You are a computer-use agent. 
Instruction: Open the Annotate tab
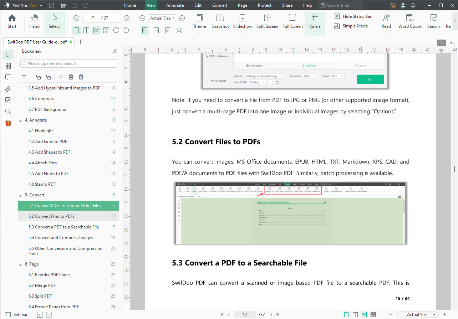tap(175, 5)
